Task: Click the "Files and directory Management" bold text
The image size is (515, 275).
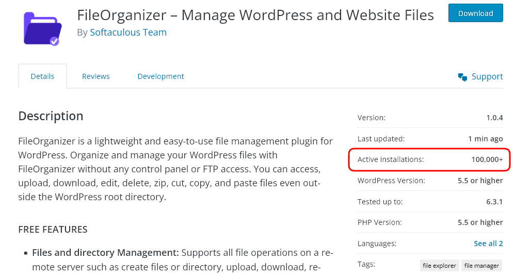Action: (x=105, y=253)
